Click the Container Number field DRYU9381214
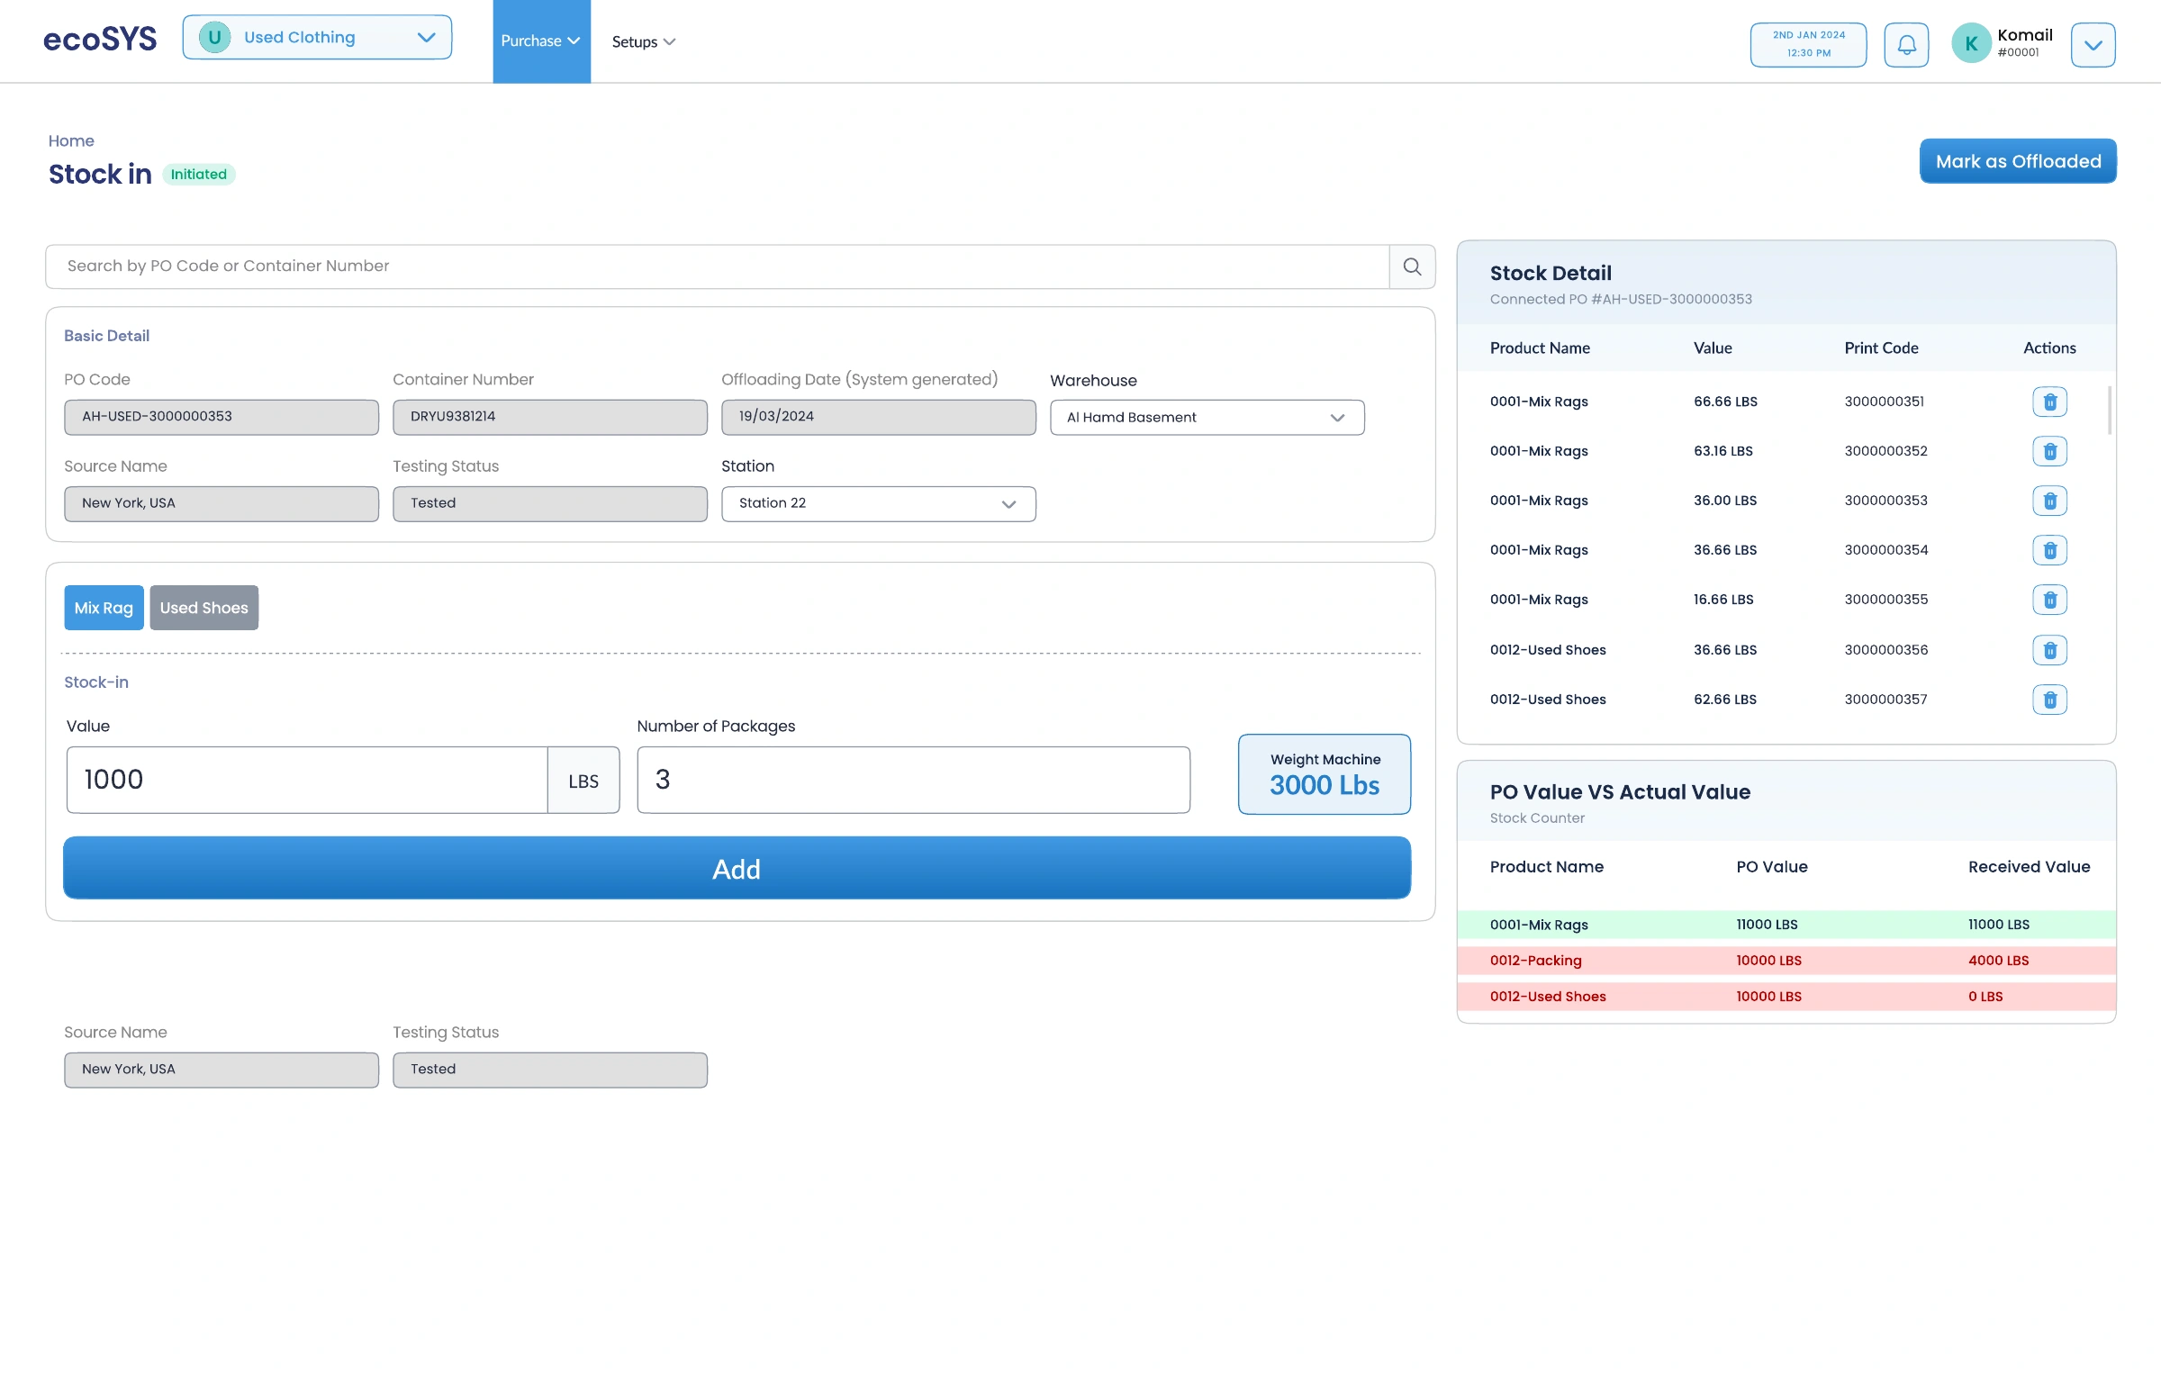2161x1373 pixels. point(550,418)
